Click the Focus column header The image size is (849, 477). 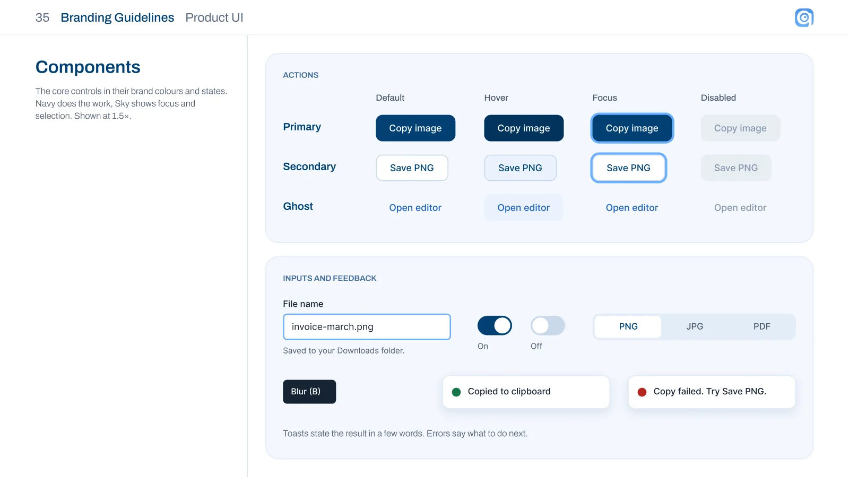click(605, 98)
